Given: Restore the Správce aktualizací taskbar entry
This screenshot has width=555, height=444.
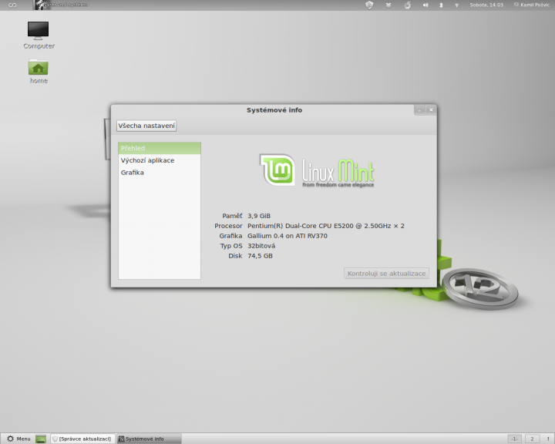Looking at the screenshot, I should [82, 439].
